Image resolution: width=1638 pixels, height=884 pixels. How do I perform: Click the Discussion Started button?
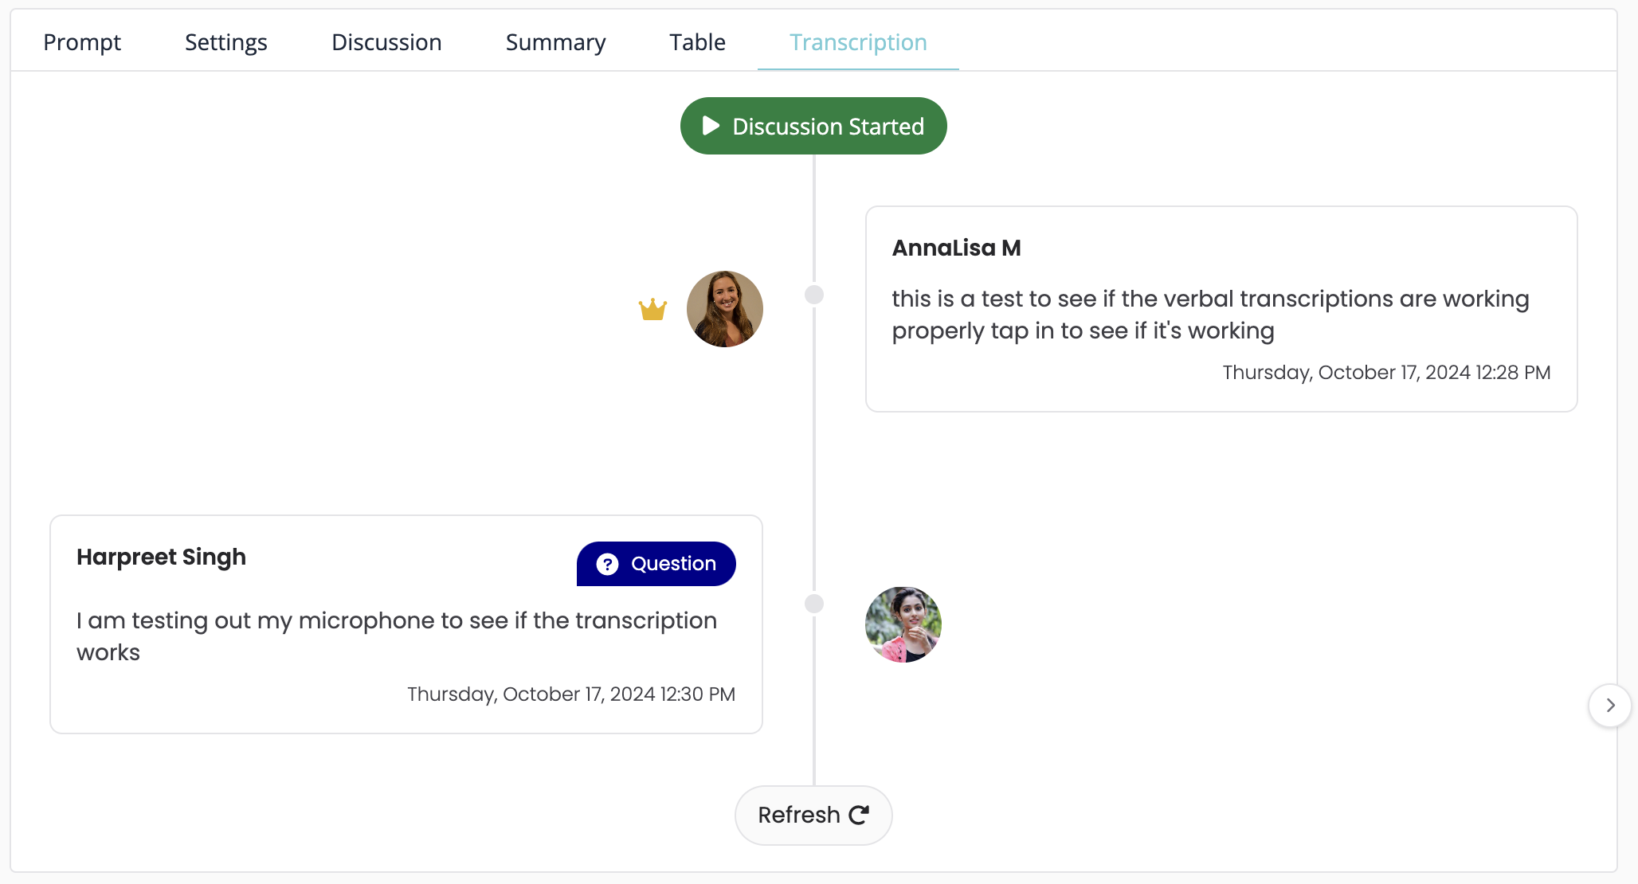813,126
